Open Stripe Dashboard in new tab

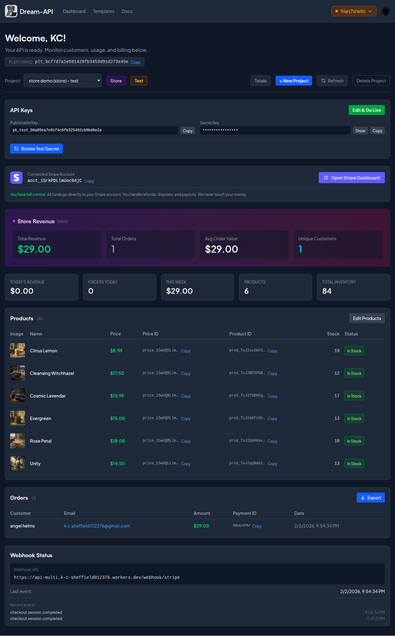tap(351, 178)
